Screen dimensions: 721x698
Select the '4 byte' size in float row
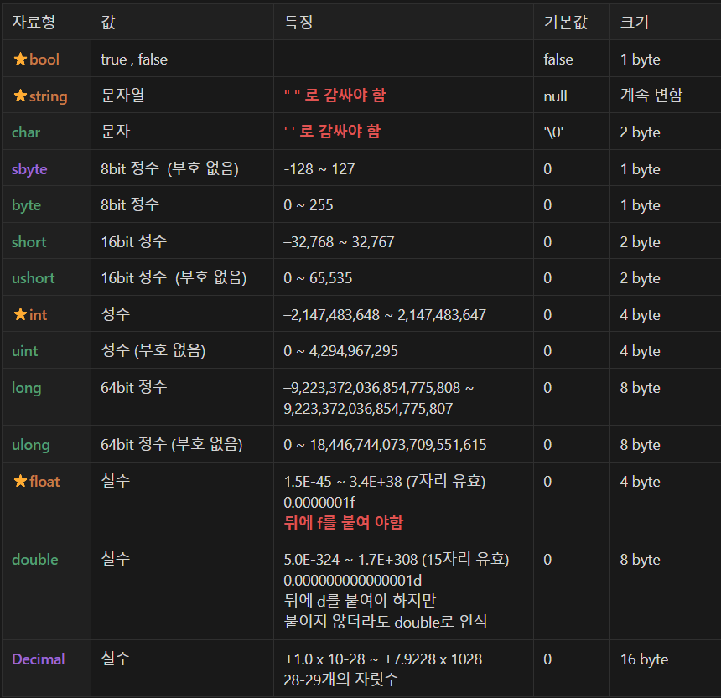(x=640, y=482)
